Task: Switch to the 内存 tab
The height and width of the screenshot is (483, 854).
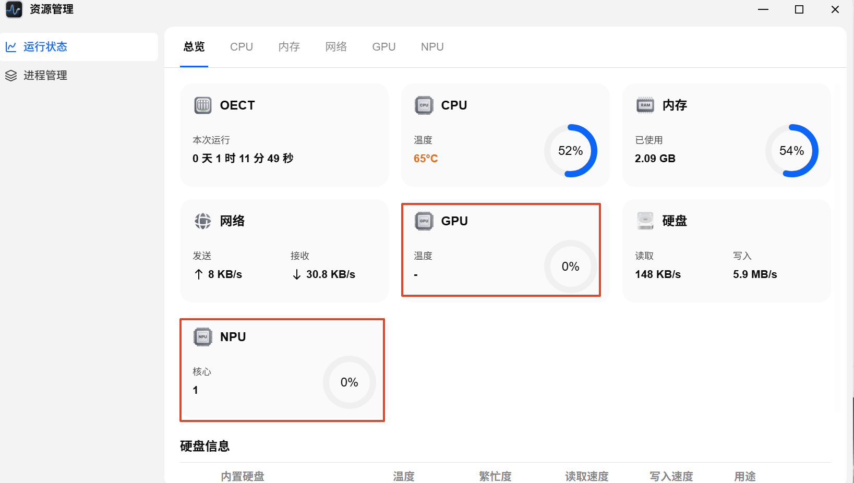Action: click(289, 47)
